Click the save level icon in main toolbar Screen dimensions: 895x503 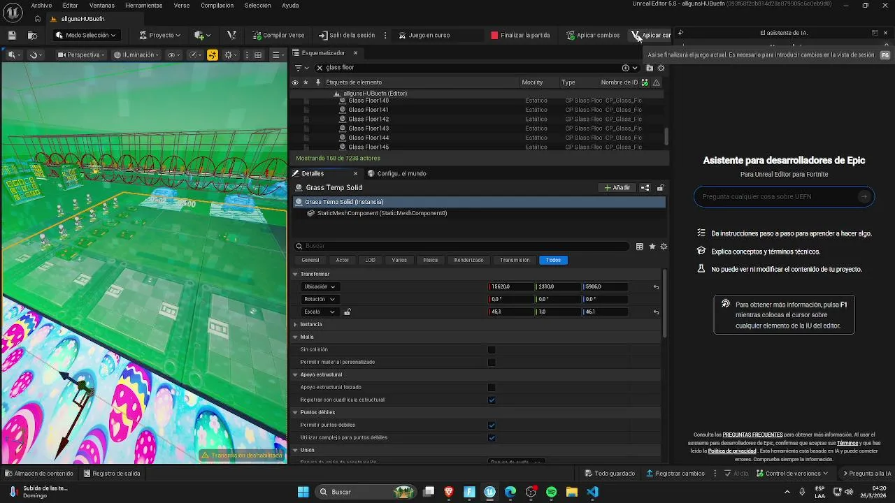[x=12, y=35]
